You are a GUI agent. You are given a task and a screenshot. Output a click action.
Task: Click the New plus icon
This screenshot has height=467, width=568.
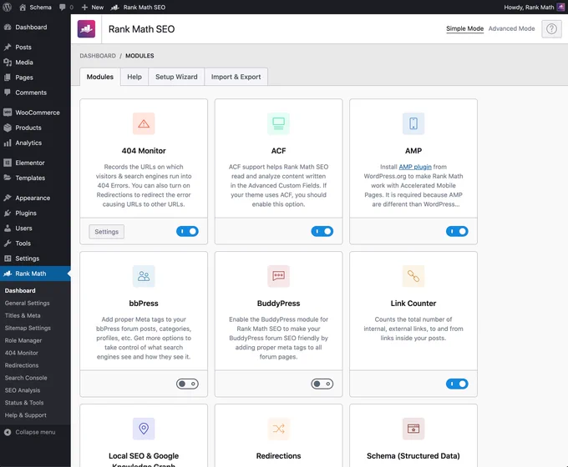coord(84,7)
